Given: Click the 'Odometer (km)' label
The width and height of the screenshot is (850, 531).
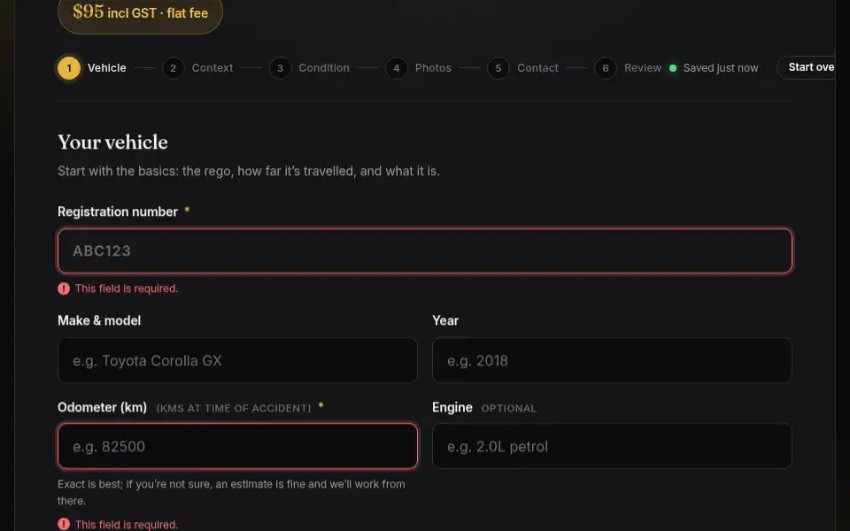Looking at the screenshot, I should [103, 407].
